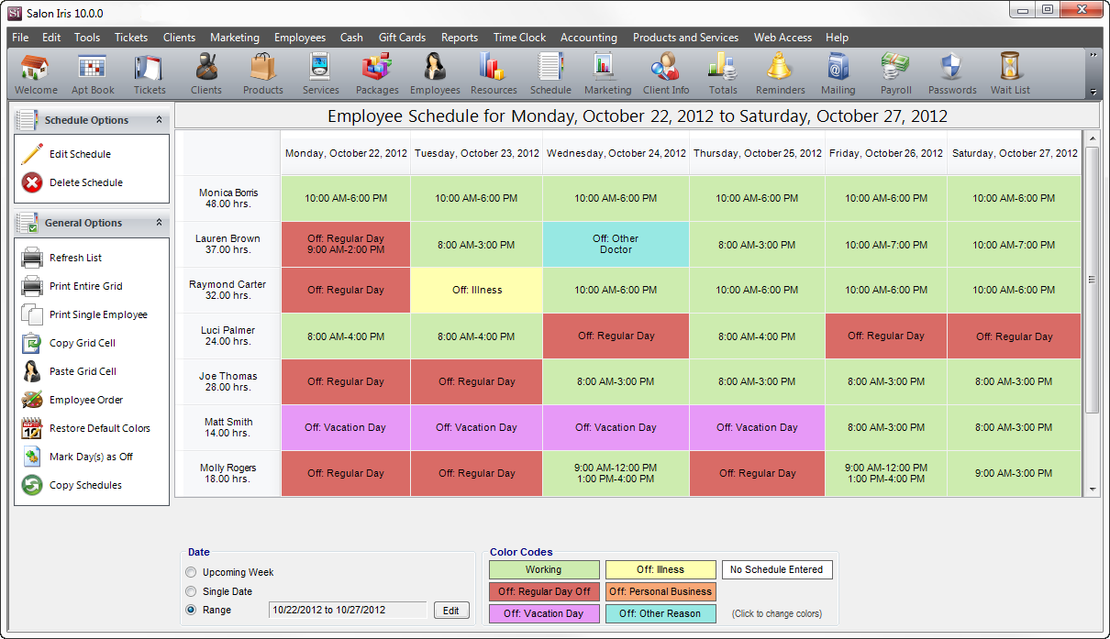Open the Clients toolbar icon
This screenshot has height=639, width=1110.
206,74
